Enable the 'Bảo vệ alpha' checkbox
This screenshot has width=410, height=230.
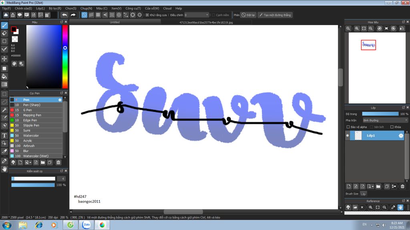tap(348, 127)
